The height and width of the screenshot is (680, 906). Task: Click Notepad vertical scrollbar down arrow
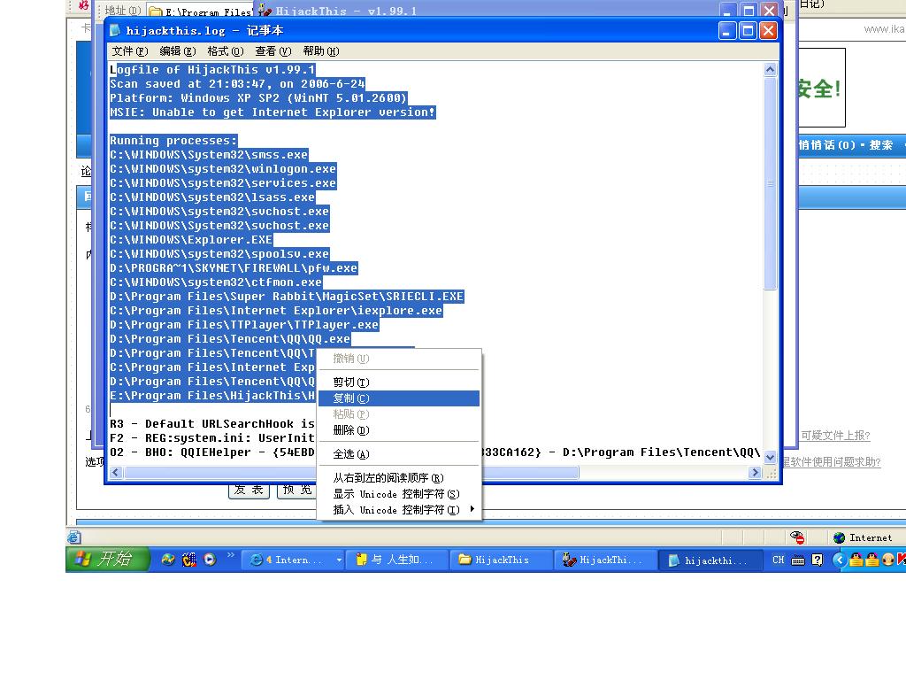[x=770, y=457]
